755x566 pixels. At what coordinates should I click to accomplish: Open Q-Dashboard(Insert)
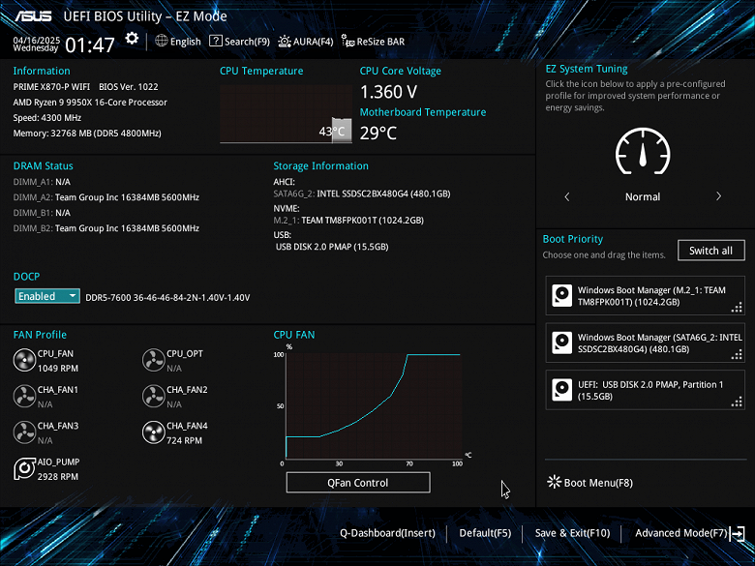387,533
